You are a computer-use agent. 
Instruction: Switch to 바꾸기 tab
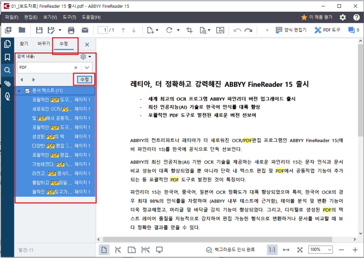pyautogui.click(x=44, y=44)
